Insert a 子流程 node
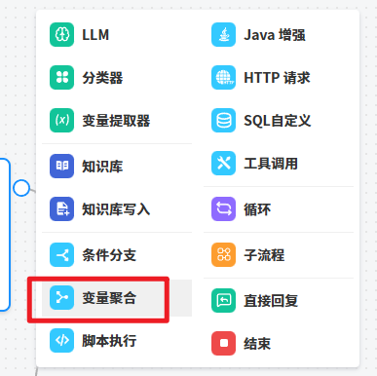377x376 pixels. coord(279,255)
